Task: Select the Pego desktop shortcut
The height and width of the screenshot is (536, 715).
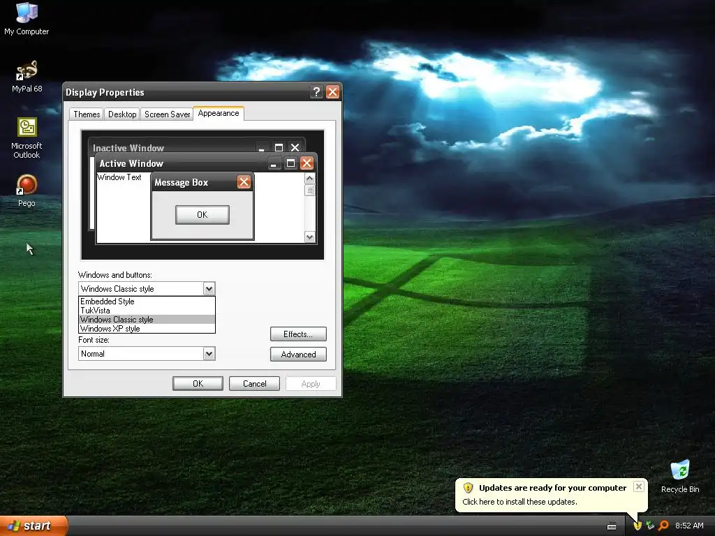Action: tap(27, 191)
